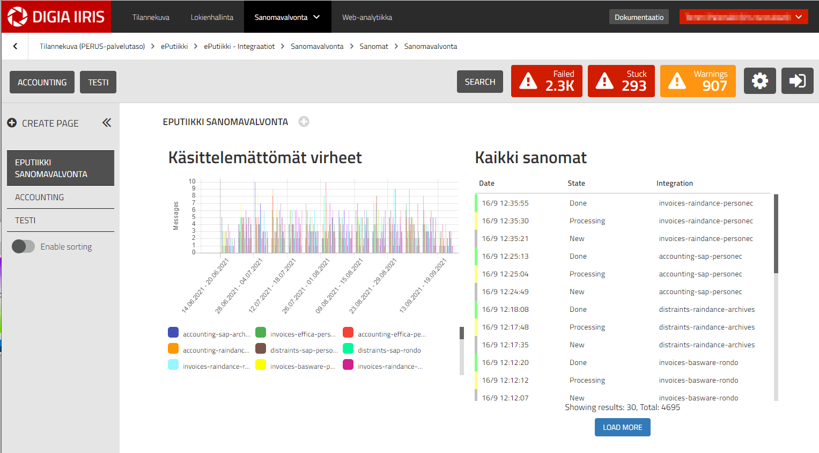Toggle the red accounting-effica-pe legend swatch
The width and height of the screenshot is (819, 453).
[348, 333]
